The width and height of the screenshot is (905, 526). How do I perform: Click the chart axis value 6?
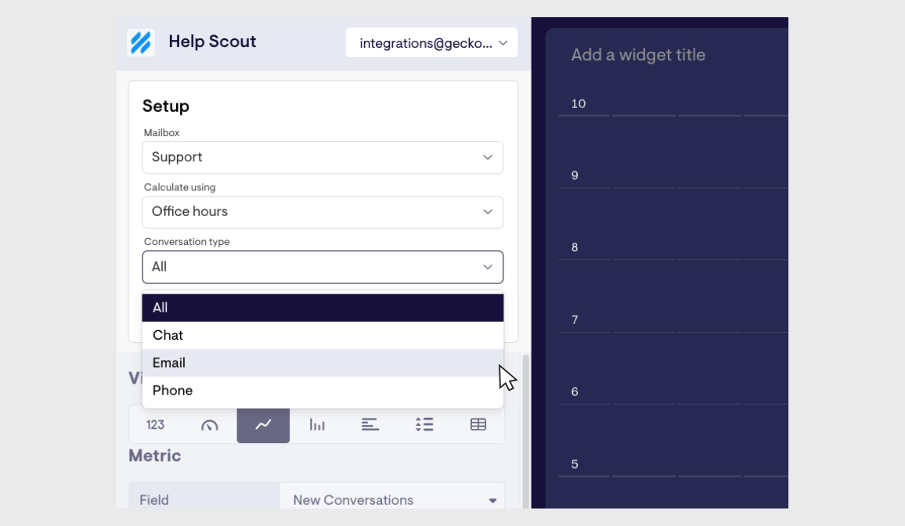575,391
